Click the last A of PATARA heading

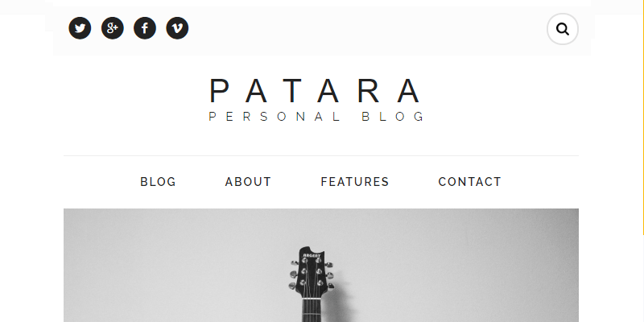pyautogui.click(x=409, y=91)
